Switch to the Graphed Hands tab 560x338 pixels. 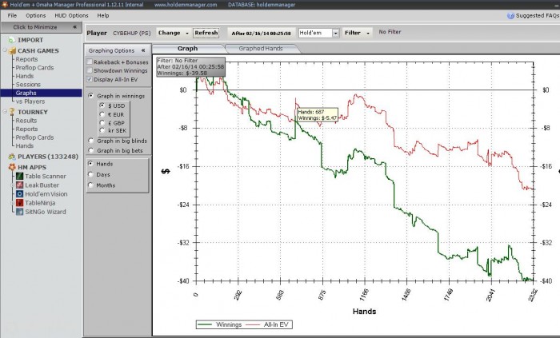coord(261,49)
